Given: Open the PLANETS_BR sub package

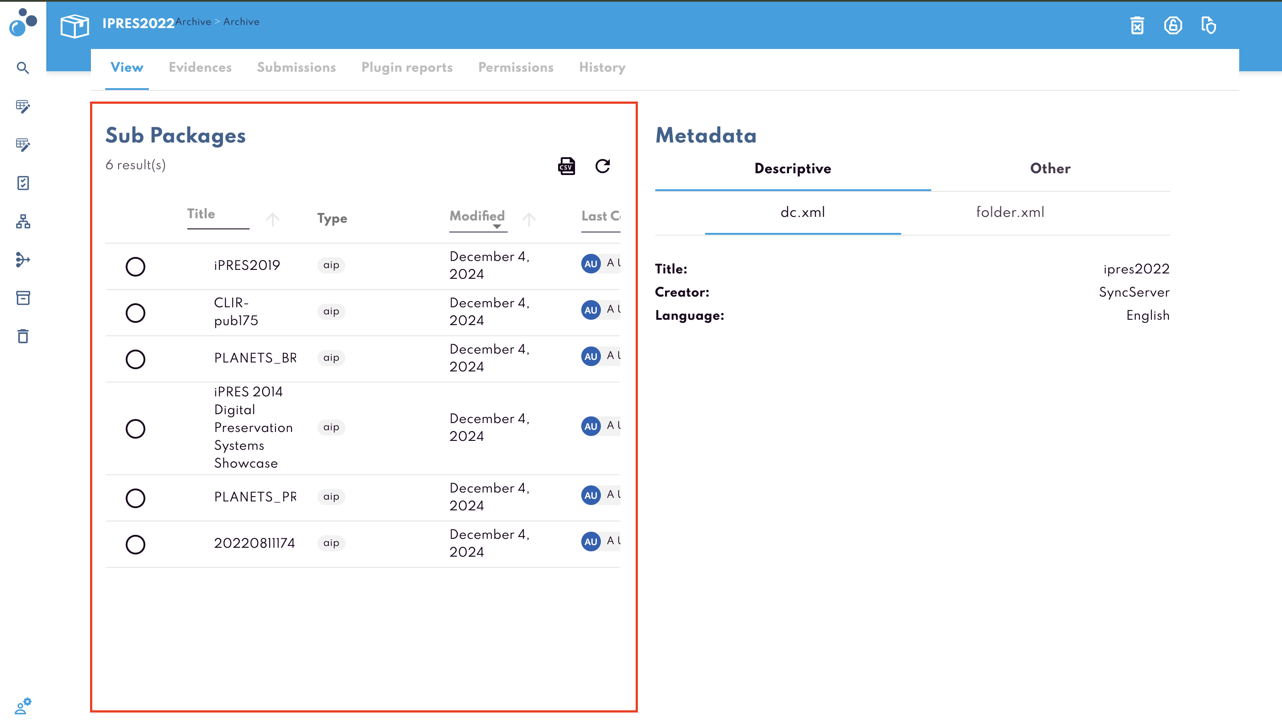Looking at the screenshot, I should [x=255, y=358].
